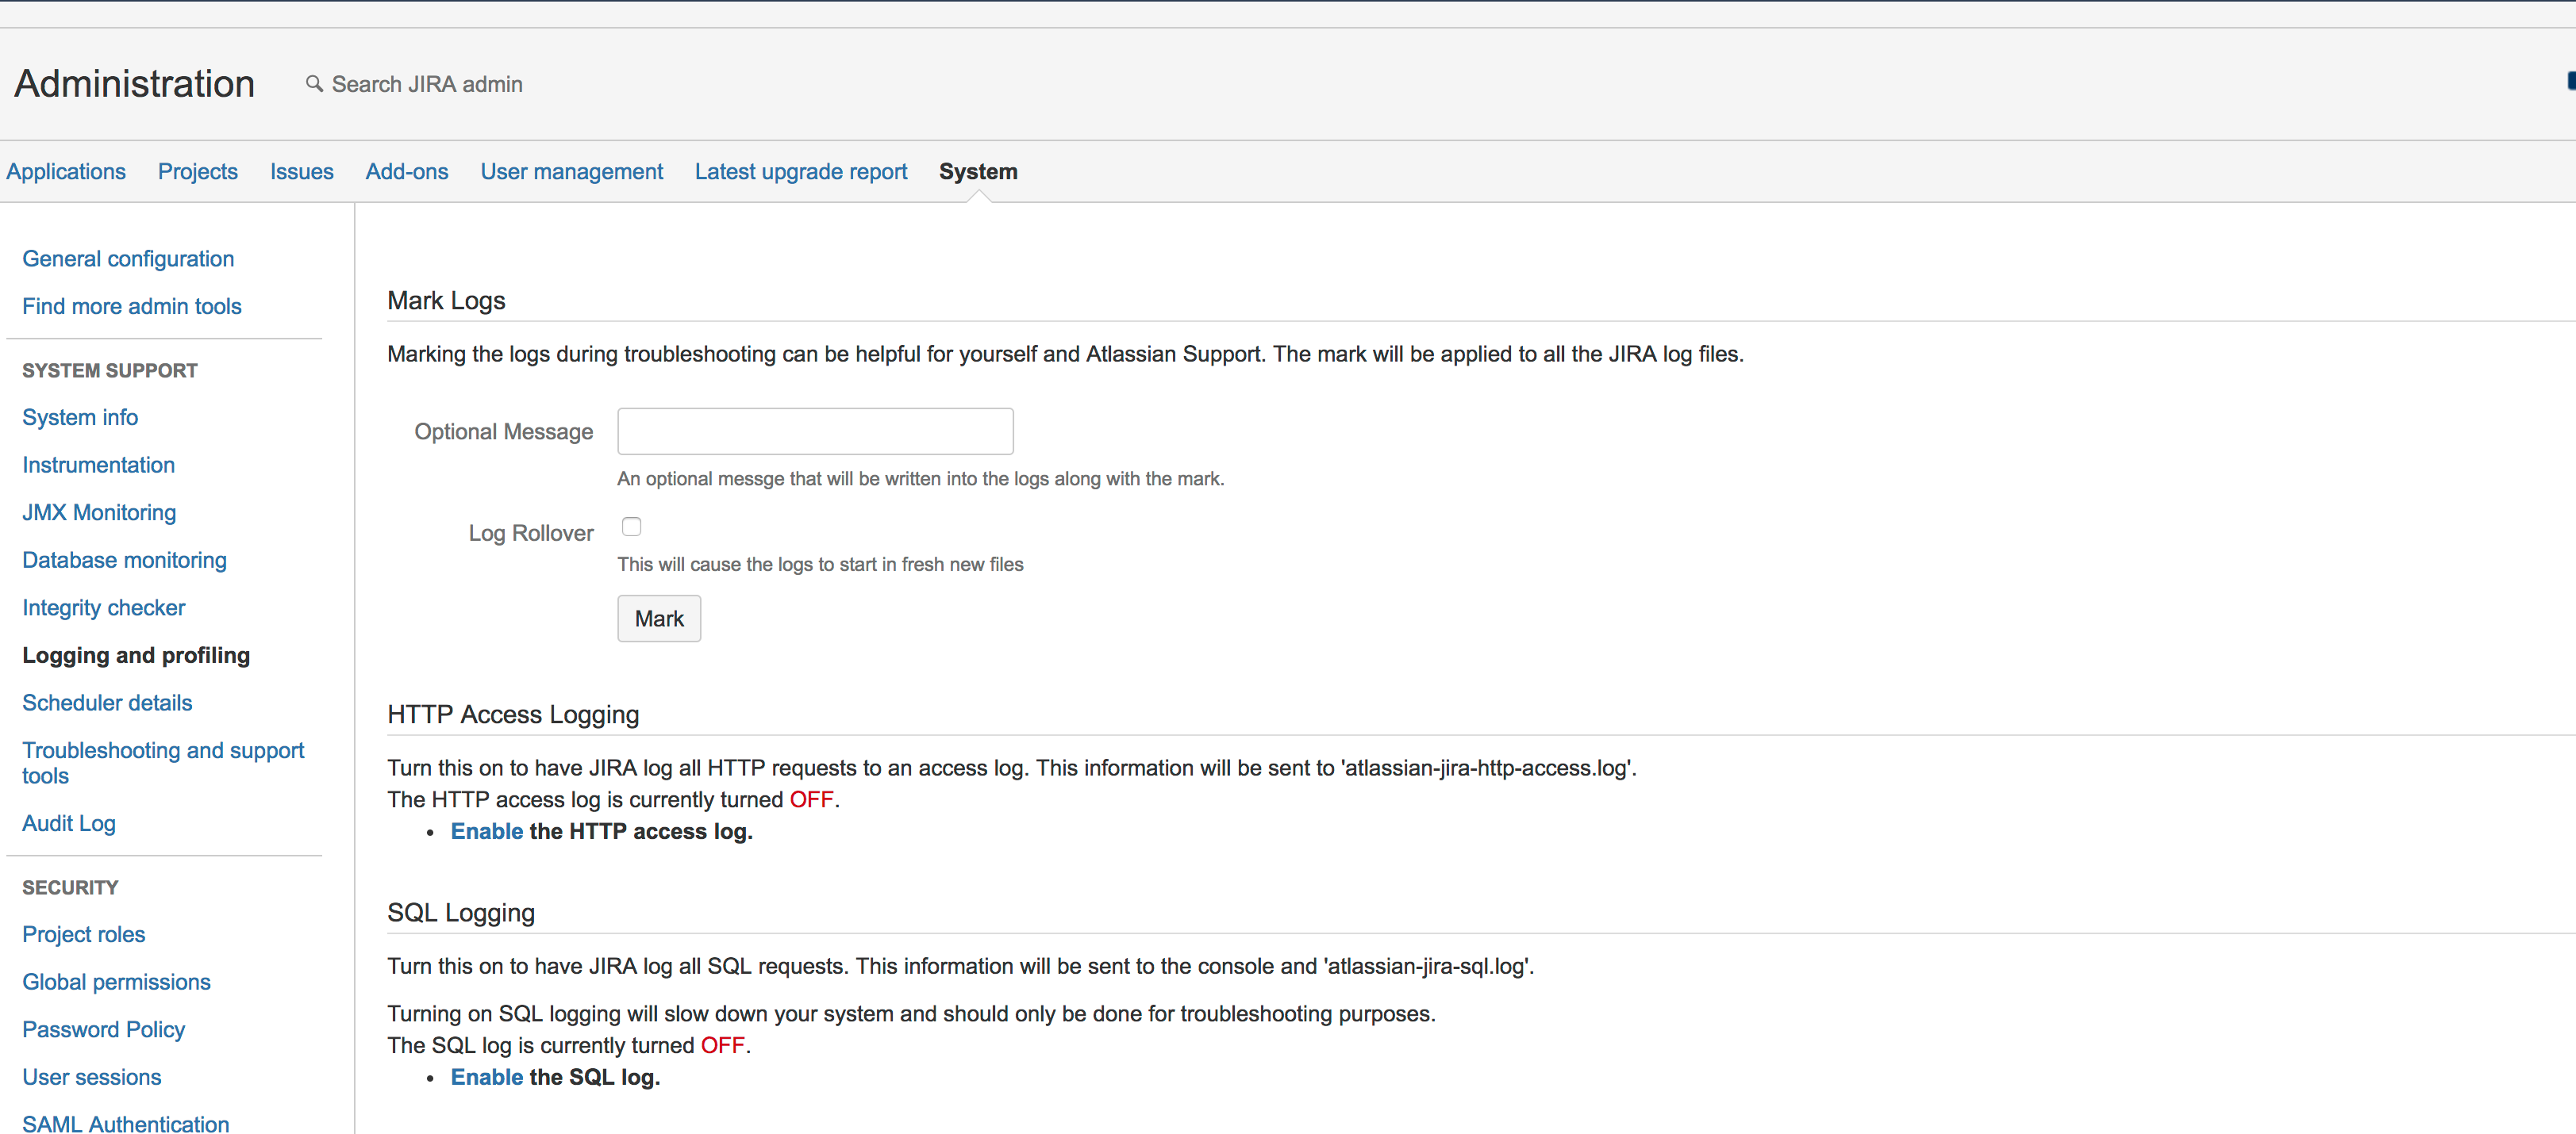Click SAML Authentication in sidebar
The width and height of the screenshot is (2576, 1134).
pyautogui.click(x=123, y=1124)
